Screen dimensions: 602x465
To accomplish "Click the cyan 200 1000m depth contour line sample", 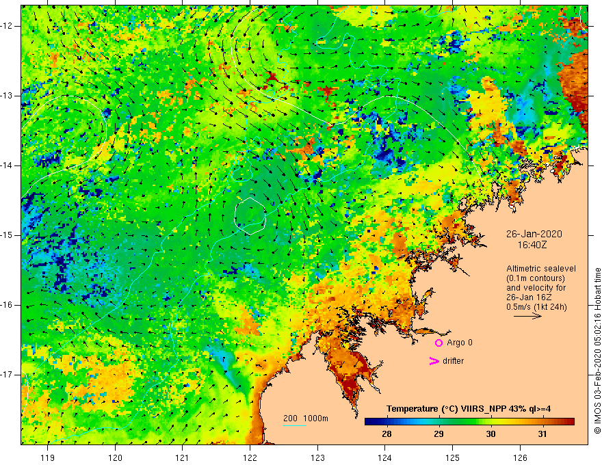I will (x=294, y=425).
